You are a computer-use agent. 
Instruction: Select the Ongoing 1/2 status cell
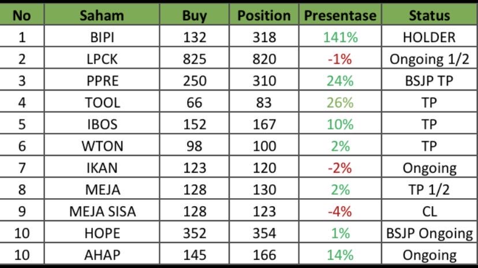429,59
